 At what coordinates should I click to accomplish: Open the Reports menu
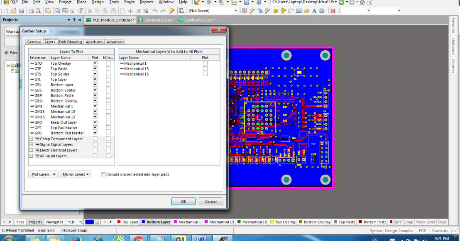[147, 2]
